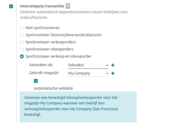Viewport: 183px width, 129px height.
Task: Expand the Gebruik magazijn dropdown arrow
Action: point(107,73)
